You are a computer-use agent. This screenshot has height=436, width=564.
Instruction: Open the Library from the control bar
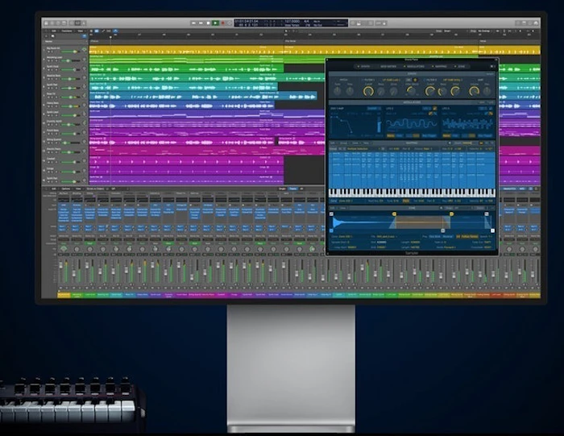tap(47, 23)
